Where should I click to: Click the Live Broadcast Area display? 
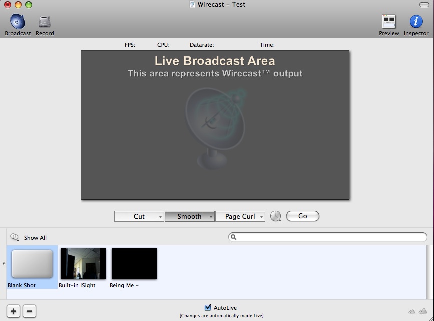[x=215, y=125]
